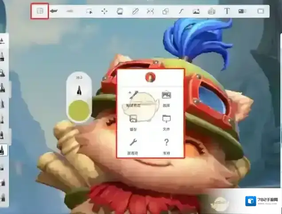282x214 pixels.
Task: Click the selection tool icon
Action: [89, 11]
